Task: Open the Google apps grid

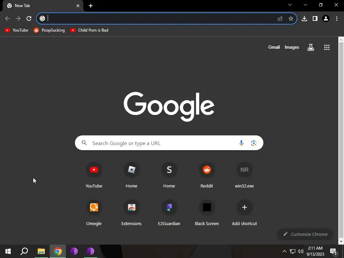Action: pos(327,47)
